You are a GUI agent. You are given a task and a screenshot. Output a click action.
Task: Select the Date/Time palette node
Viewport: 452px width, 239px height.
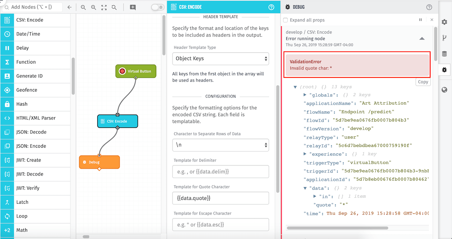coord(35,34)
